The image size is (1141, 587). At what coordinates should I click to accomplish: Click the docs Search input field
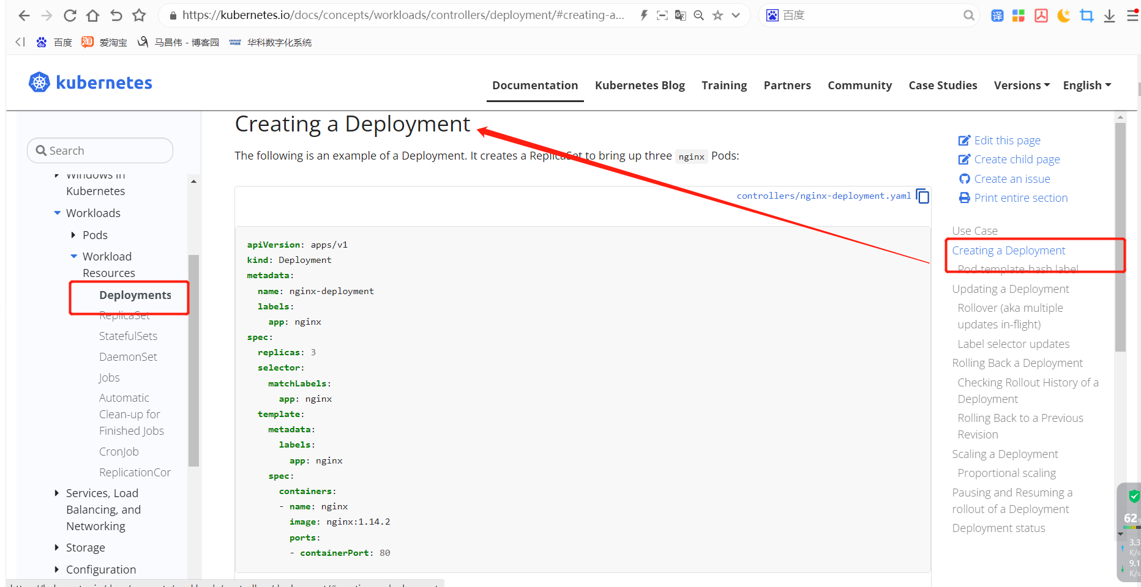100,150
